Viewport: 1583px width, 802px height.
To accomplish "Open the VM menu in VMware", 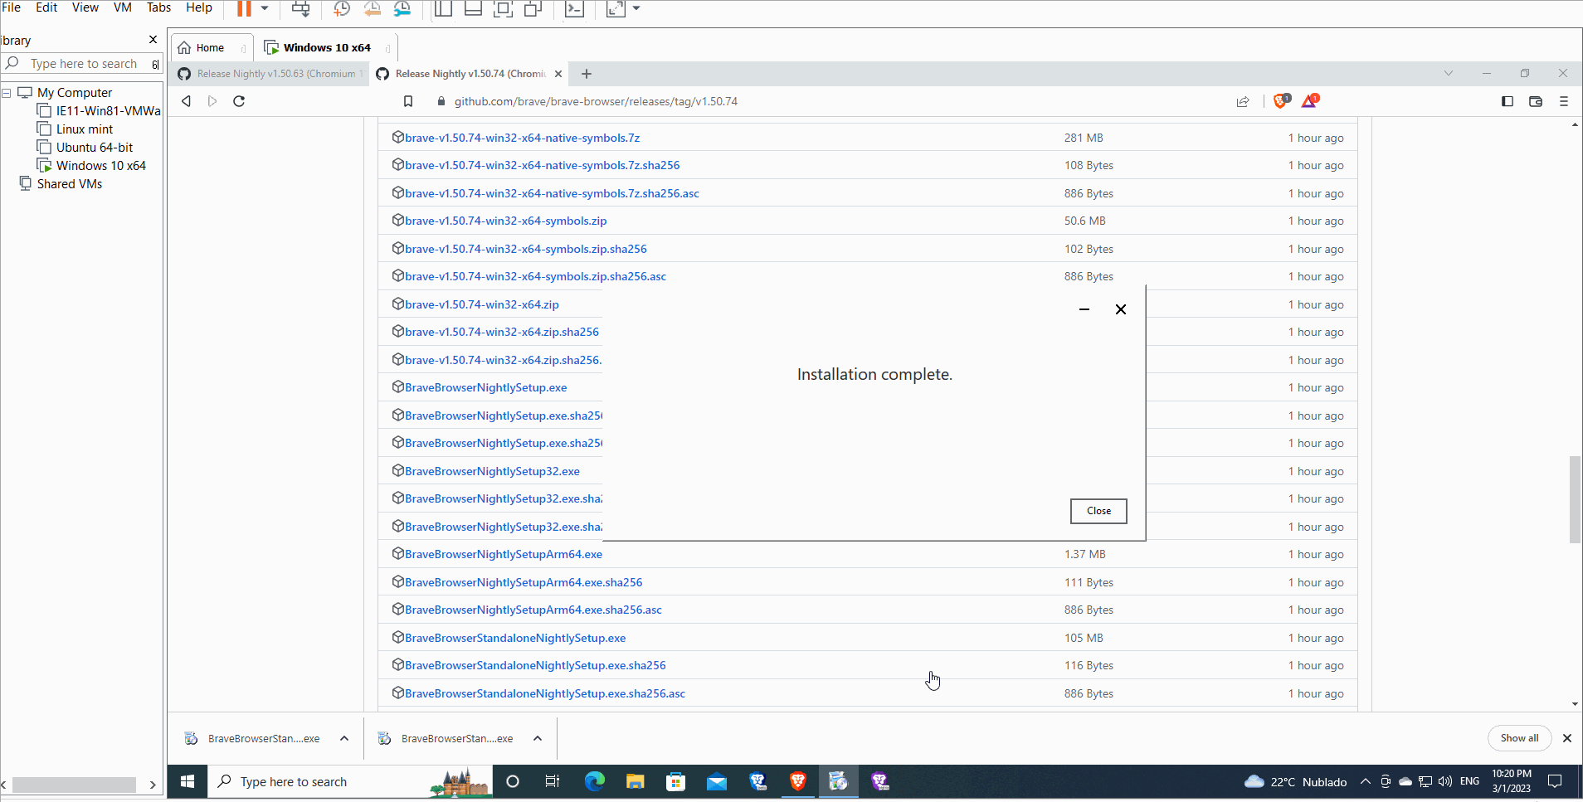I will 123,7.
